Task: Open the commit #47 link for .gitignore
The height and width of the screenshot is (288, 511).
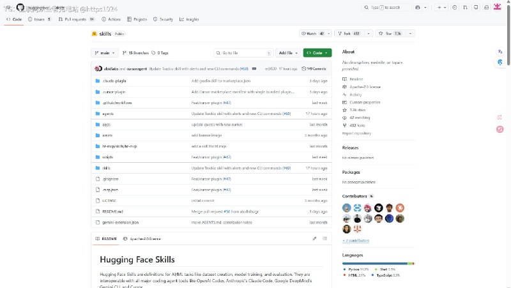Action: [x=227, y=179]
